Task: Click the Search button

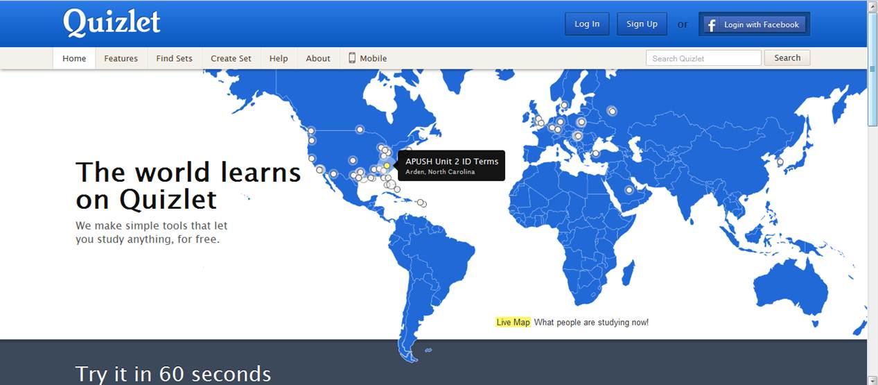Action: point(787,58)
